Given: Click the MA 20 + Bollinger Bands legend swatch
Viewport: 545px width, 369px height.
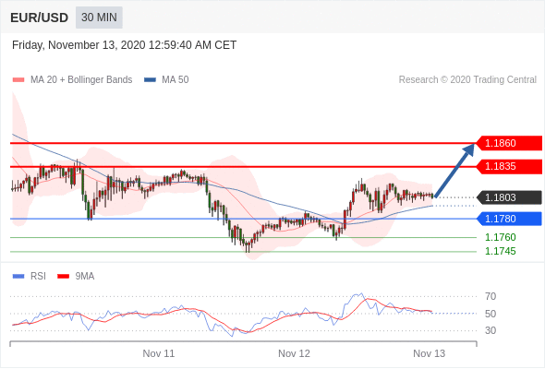Looking at the screenshot, I should [18, 80].
